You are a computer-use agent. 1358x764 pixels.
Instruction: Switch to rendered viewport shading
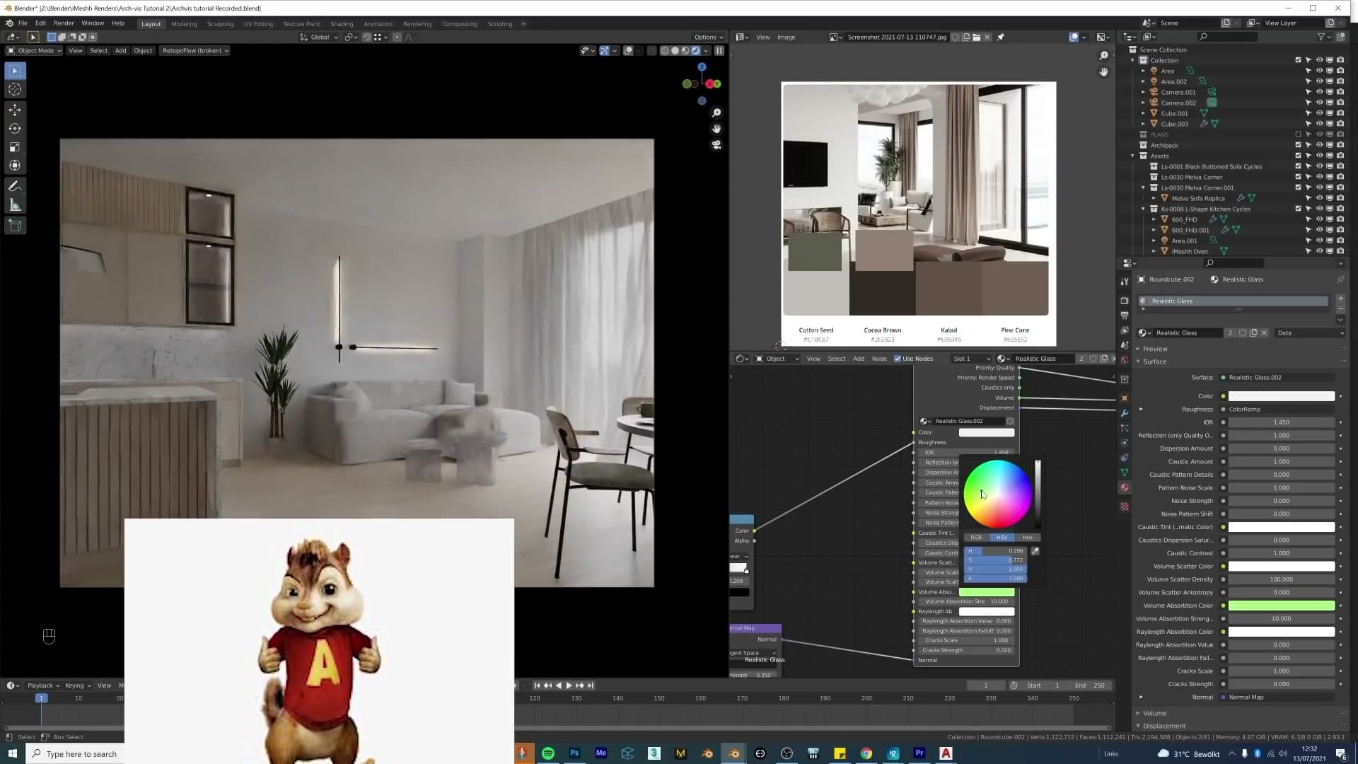coord(696,50)
